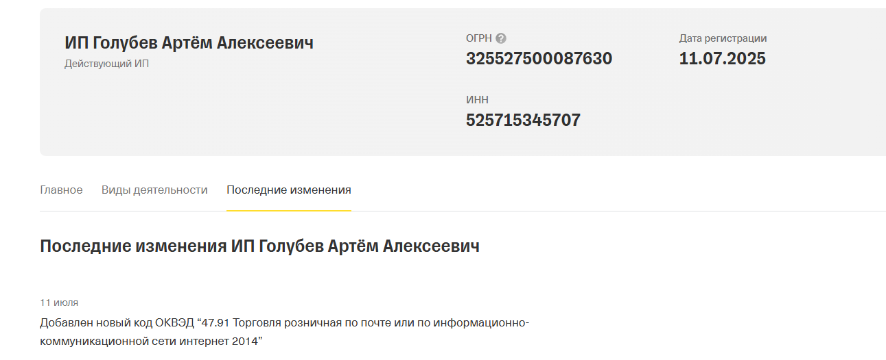Click the Действующий ИП status text

106,64
